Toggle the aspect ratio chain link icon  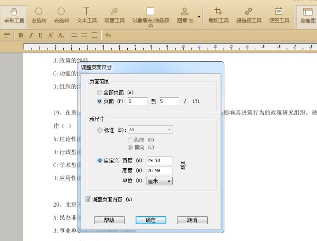click(183, 166)
